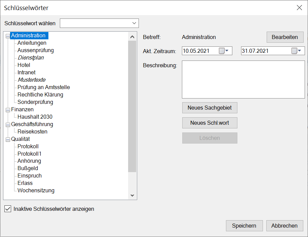Open calendar picker for start date 10.05.2021
Image resolution: width=308 pixels, height=237 pixels.
[224, 51]
